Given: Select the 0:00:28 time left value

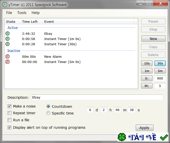Looking at the screenshot, I should click(x=29, y=44).
